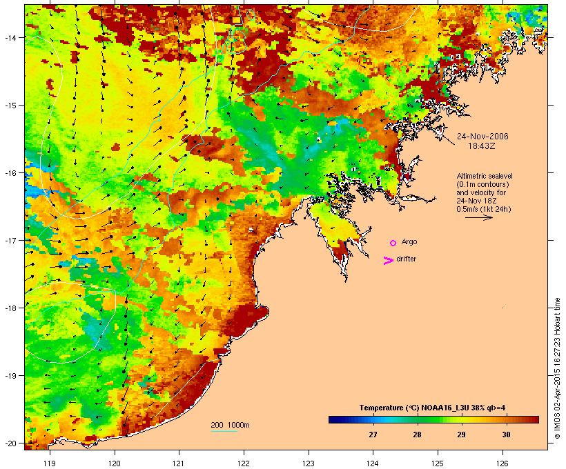Click the magenta drifter arrowhead legend marker
This screenshot has height=469, width=566.
point(389,261)
